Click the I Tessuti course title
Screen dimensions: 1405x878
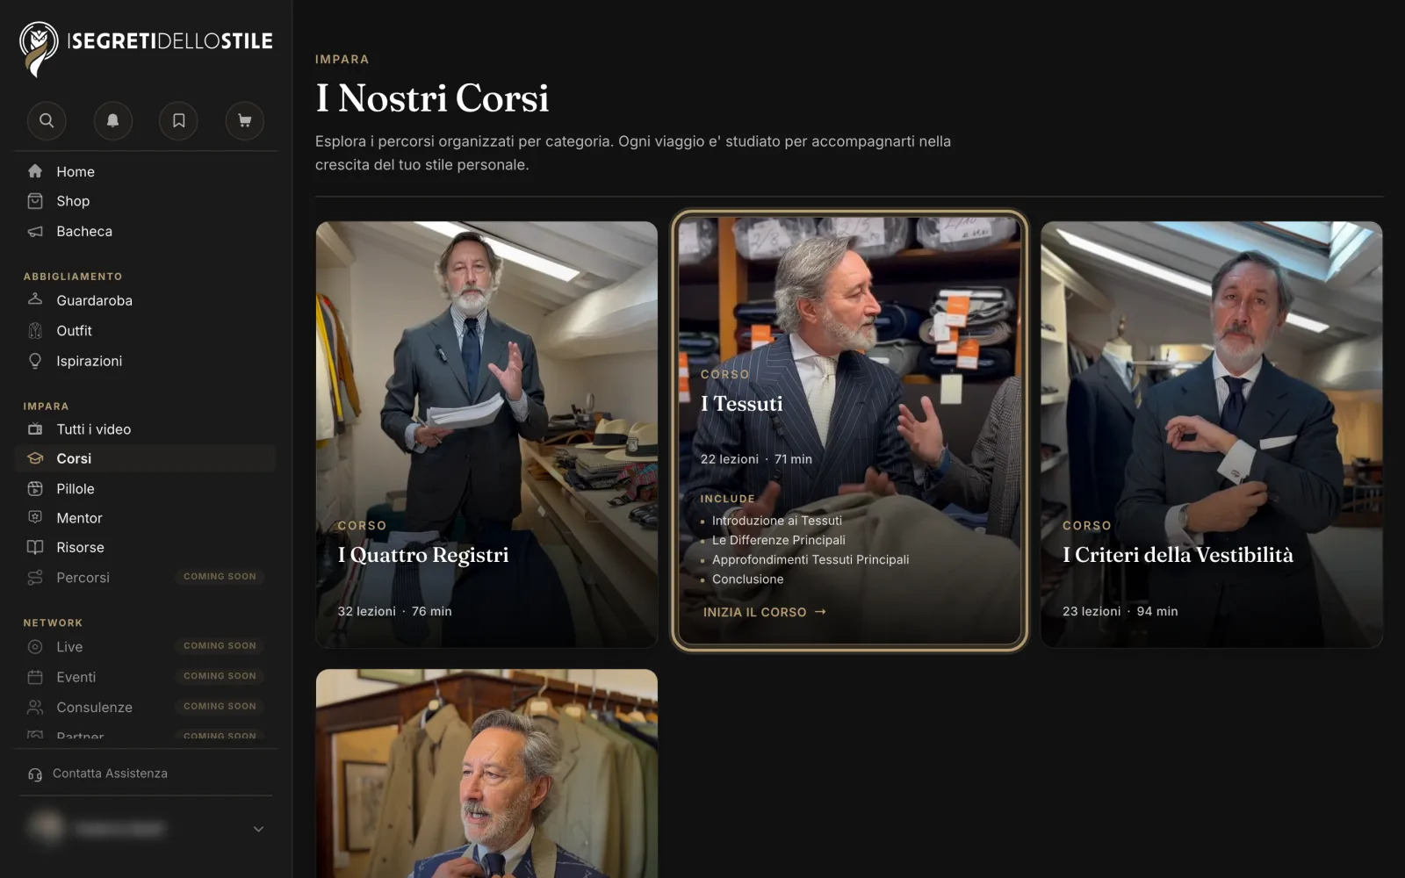[x=742, y=404]
